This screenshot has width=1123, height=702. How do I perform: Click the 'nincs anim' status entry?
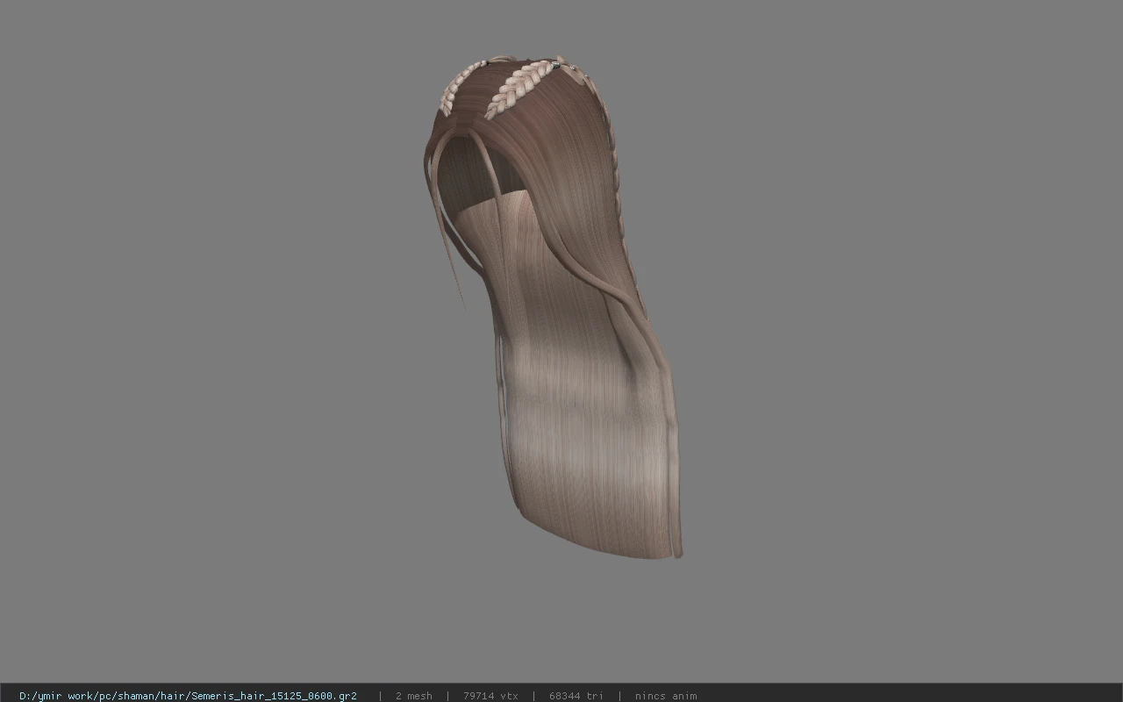point(666,696)
